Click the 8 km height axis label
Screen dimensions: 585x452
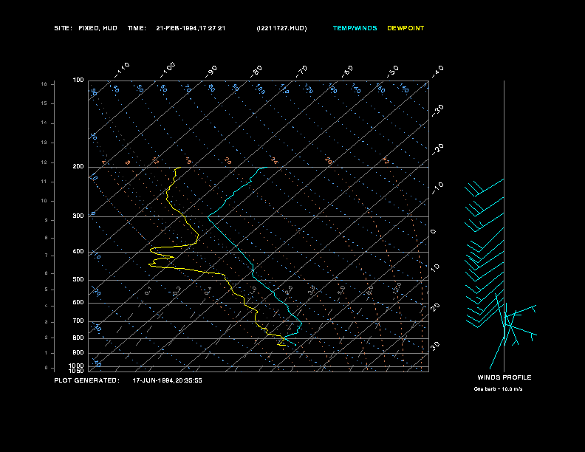pyautogui.click(x=47, y=238)
